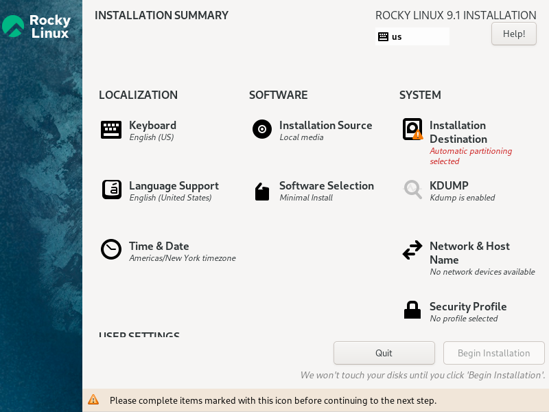Click the Keyboard layout icon
The image size is (549, 412).
pos(111,130)
